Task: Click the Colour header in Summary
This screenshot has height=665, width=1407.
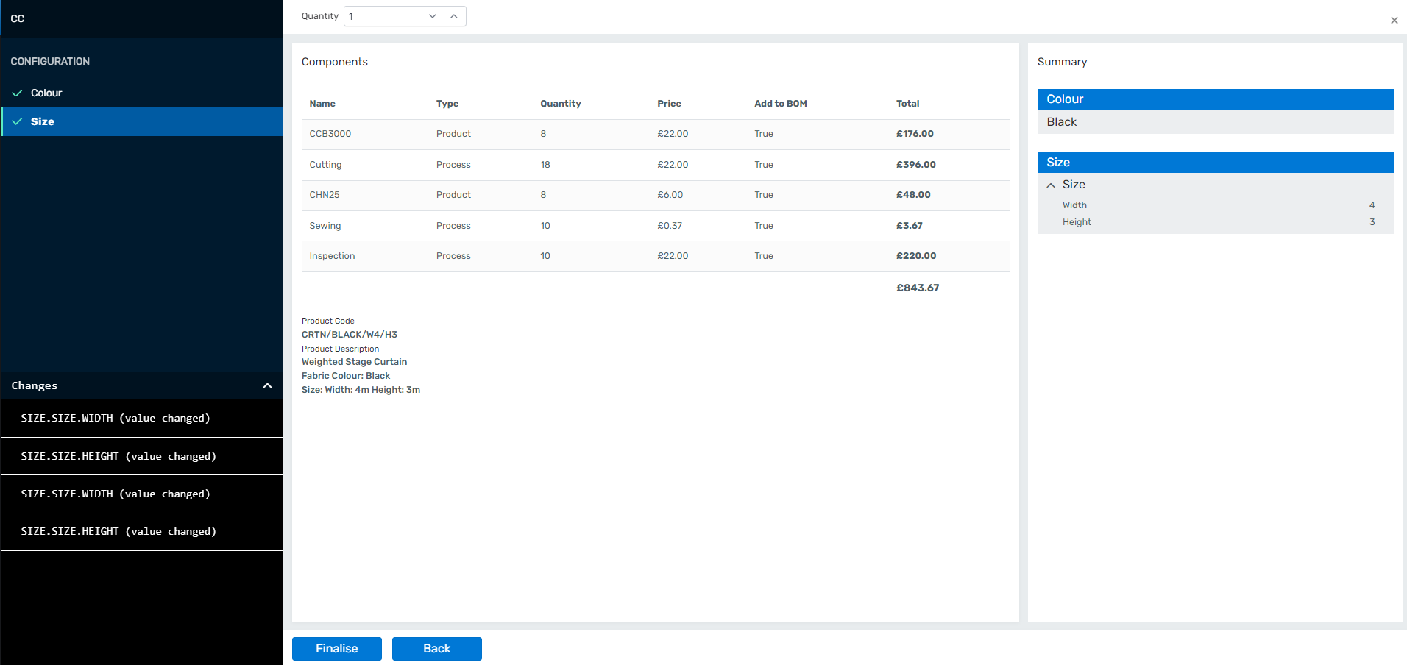Action: coord(1215,99)
